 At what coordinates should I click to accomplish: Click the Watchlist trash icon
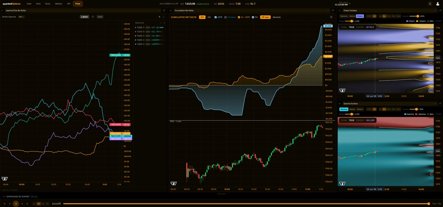click(x=164, y=23)
